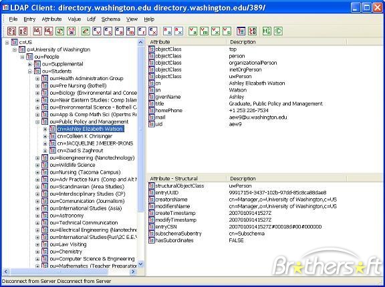Click the entry icon beside cn=Ziad S Zaghrout
This screenshot has height=287, width=385.
(53, 150)
